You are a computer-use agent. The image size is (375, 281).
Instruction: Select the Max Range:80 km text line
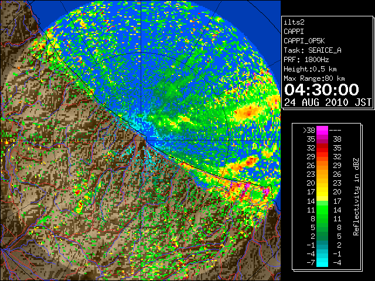(314, 78)
